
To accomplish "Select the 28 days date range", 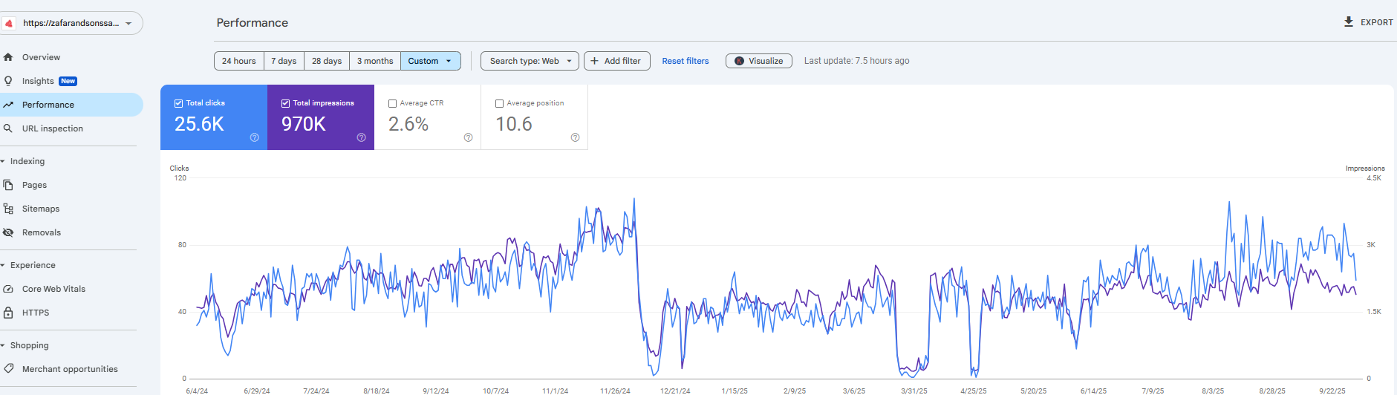I will [x=327, y=61].
